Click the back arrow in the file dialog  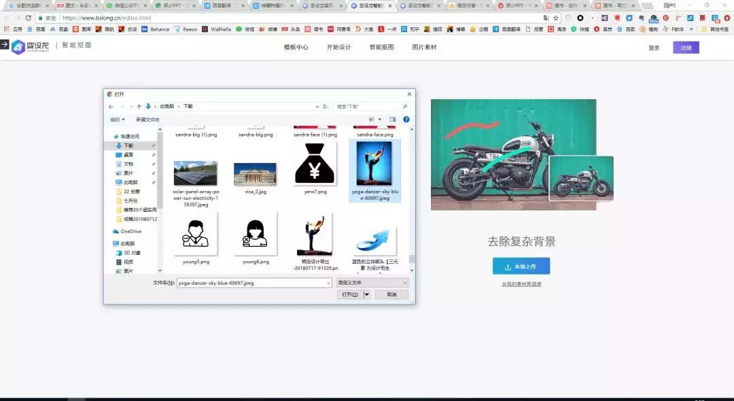pos(110,105)
